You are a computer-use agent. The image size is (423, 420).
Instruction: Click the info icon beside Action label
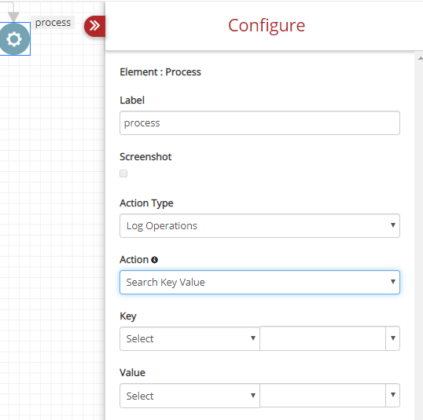pyautogui.click(x=154, y=260)
